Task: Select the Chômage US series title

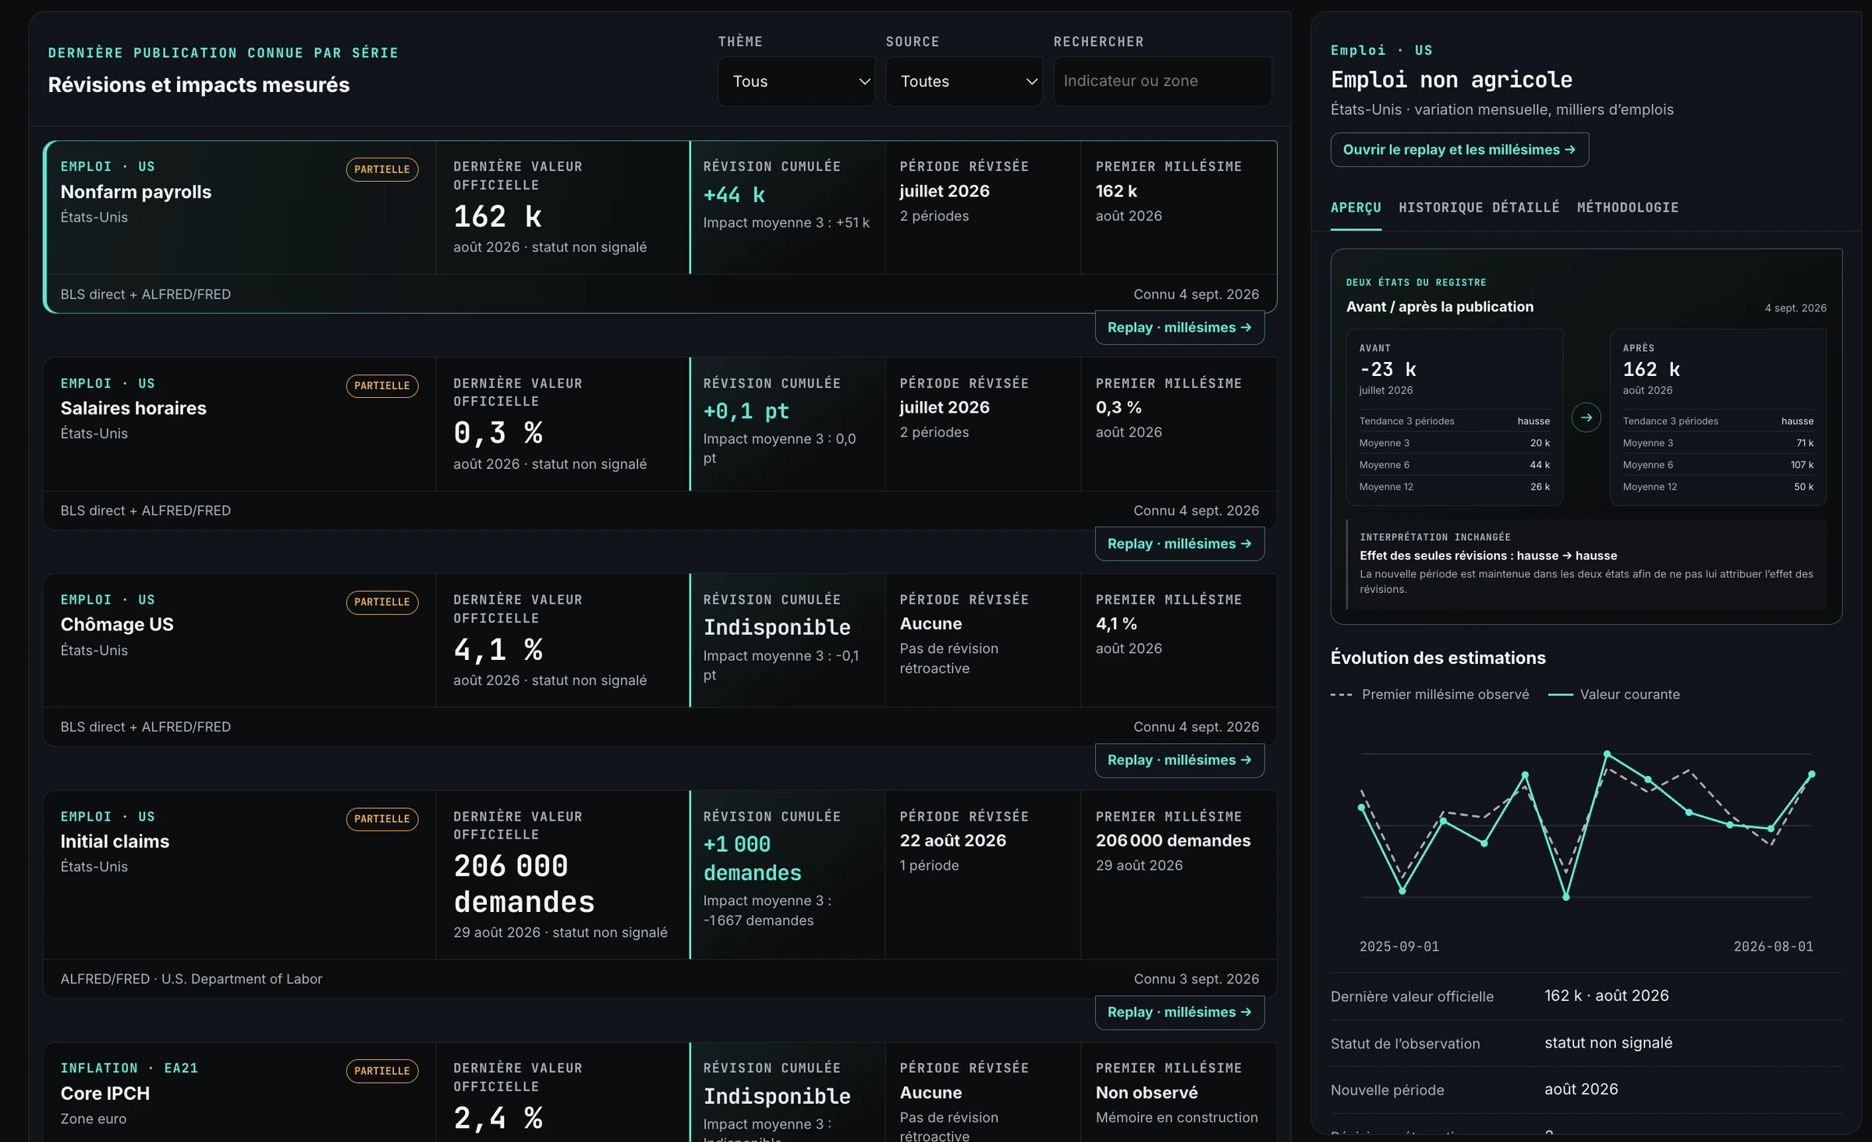Action: (117, 624)
